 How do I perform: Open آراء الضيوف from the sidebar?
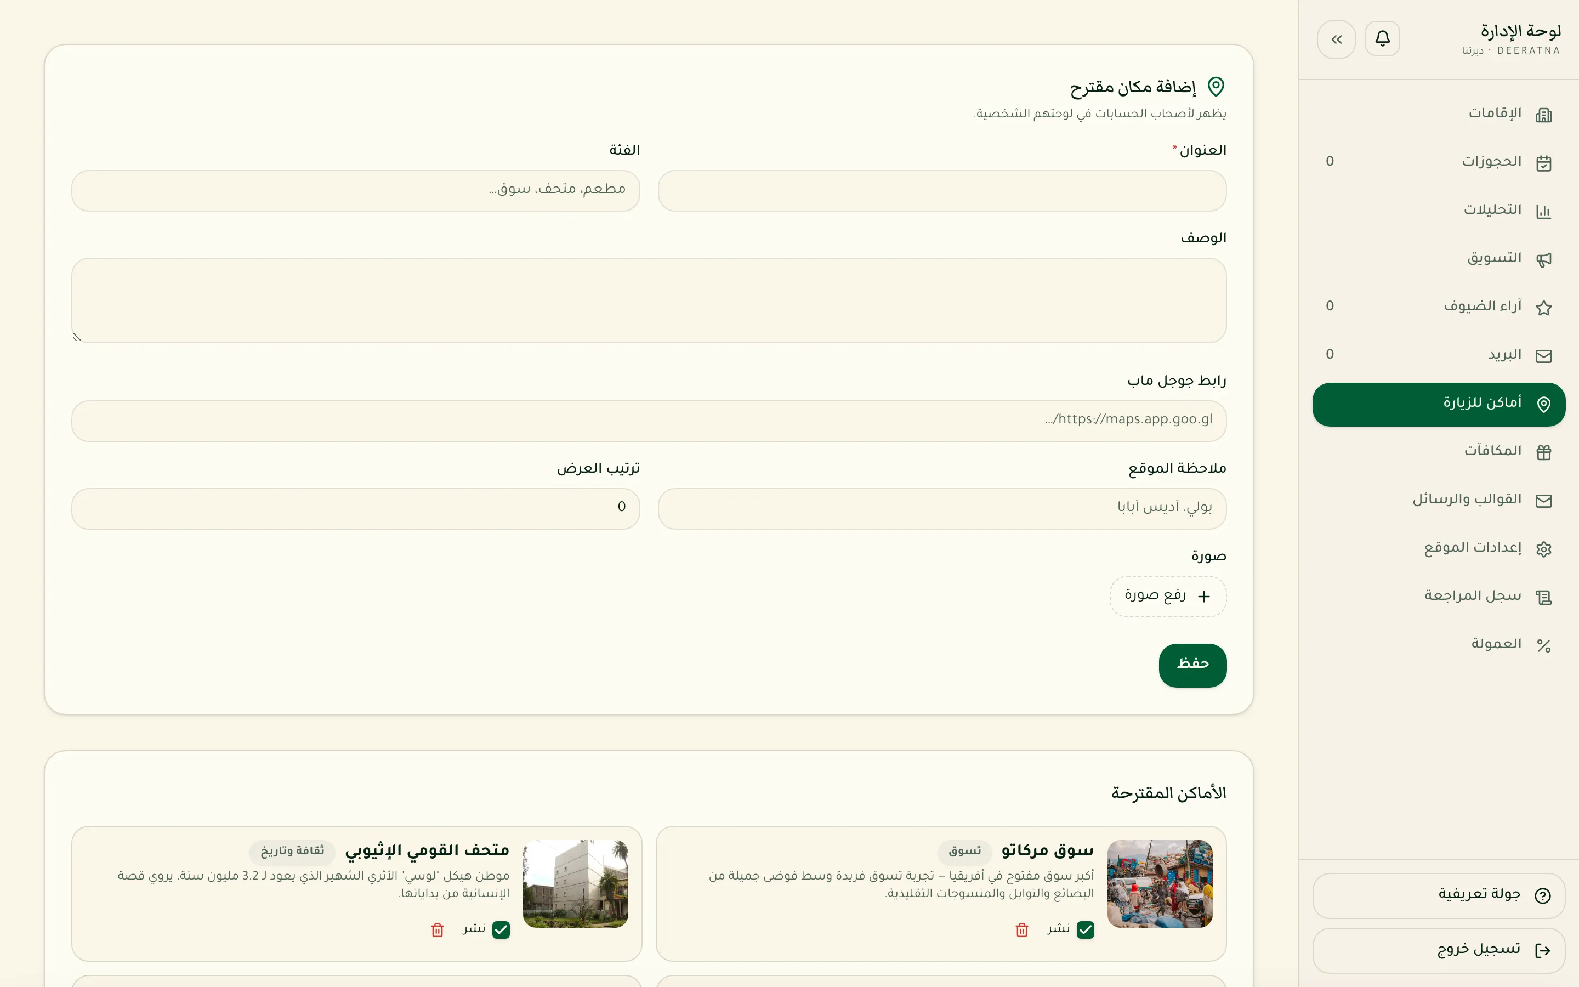click(x=1438, y=308)
